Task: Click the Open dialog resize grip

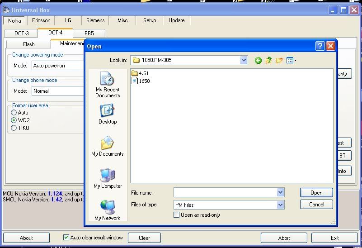Action: [333, 222]
